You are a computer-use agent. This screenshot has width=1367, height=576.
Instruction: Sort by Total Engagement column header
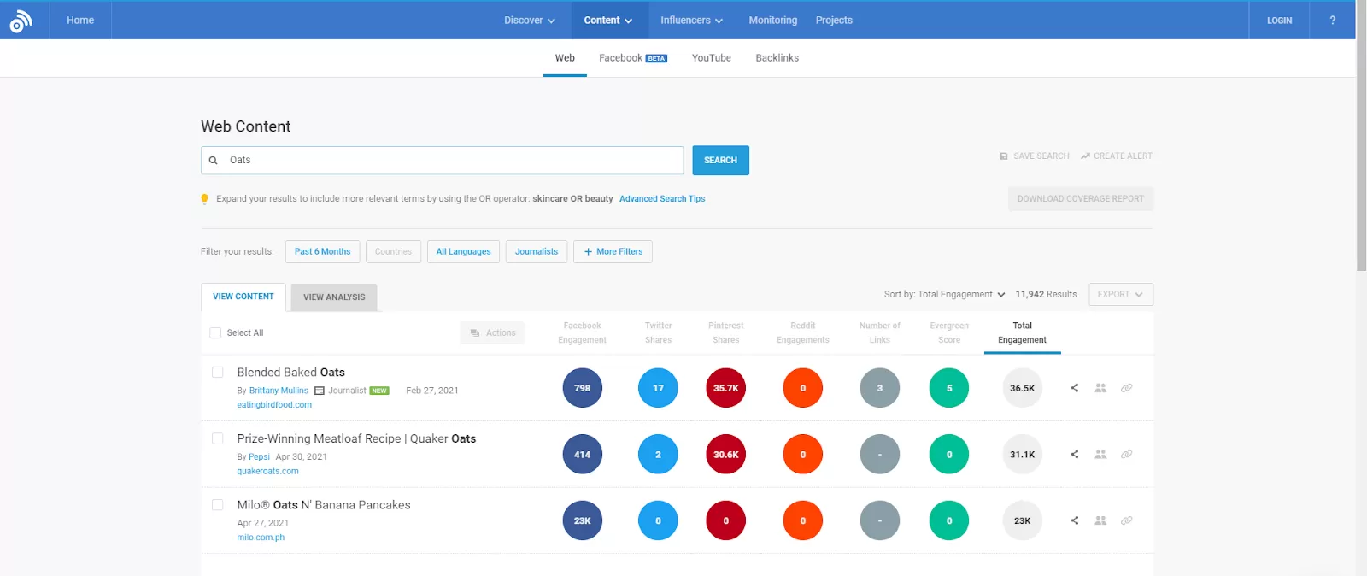pos(1023,333)
